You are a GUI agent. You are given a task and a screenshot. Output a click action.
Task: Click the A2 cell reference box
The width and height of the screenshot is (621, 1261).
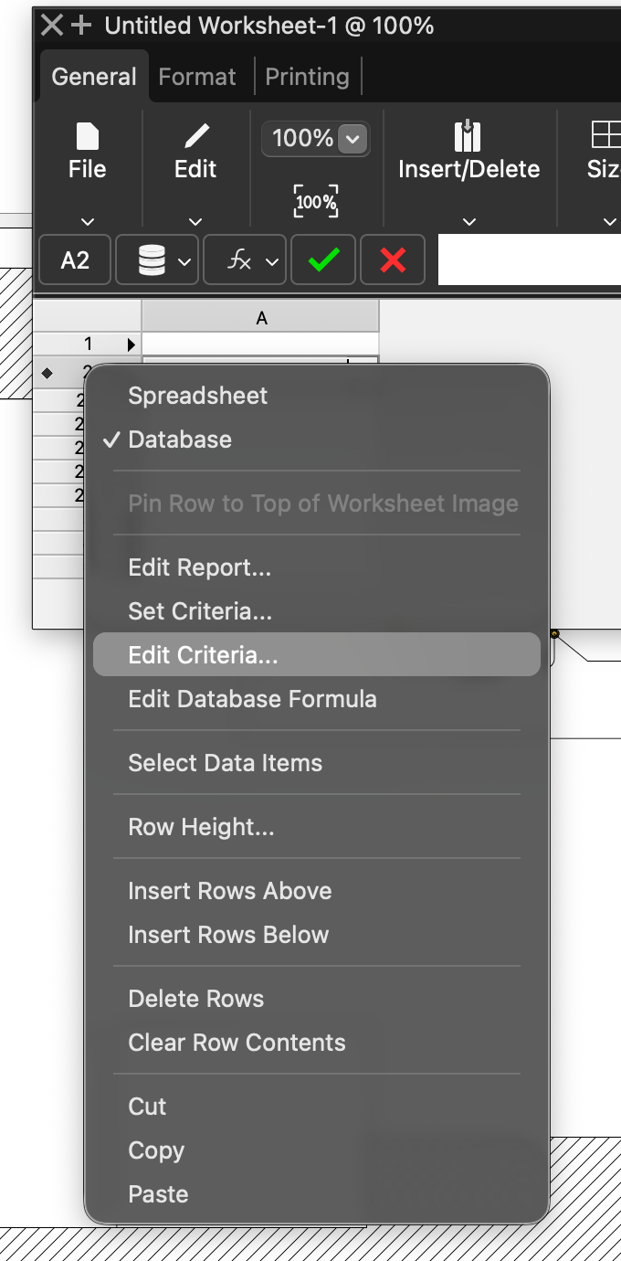coord(75,260)
